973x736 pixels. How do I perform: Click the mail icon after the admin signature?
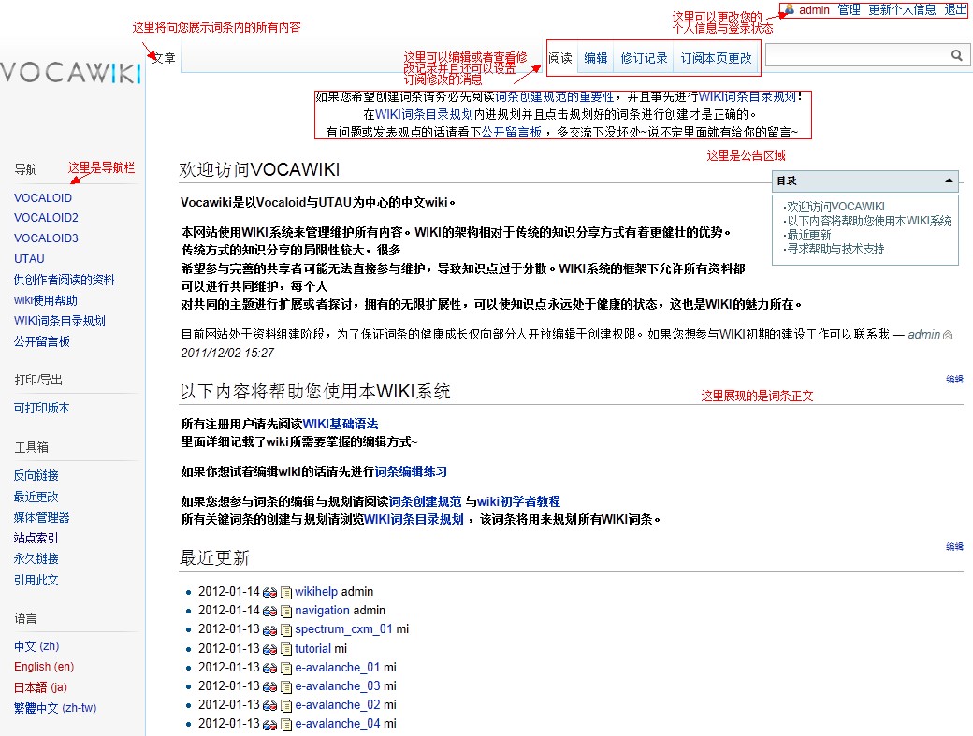tap(948, 335)
